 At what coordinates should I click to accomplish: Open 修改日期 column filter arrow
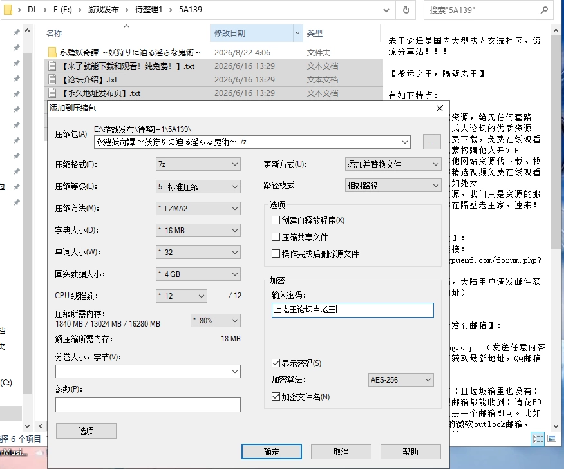[x=298, y=33]
